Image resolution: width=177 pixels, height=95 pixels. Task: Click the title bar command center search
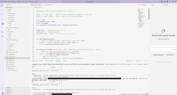point(89,2)
